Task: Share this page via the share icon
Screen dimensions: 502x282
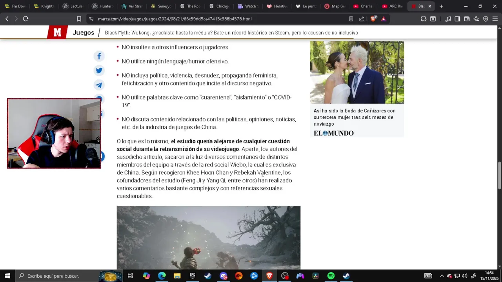Action: [362, 19]
